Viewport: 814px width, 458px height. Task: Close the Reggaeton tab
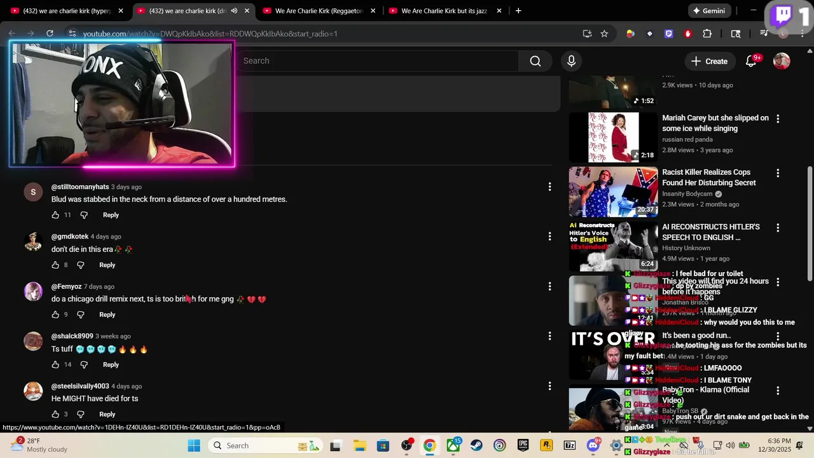point(373,11)
